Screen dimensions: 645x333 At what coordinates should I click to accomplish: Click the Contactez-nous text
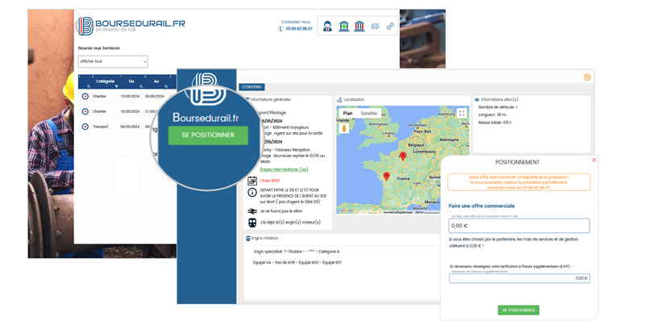click(x=296, y=22)
